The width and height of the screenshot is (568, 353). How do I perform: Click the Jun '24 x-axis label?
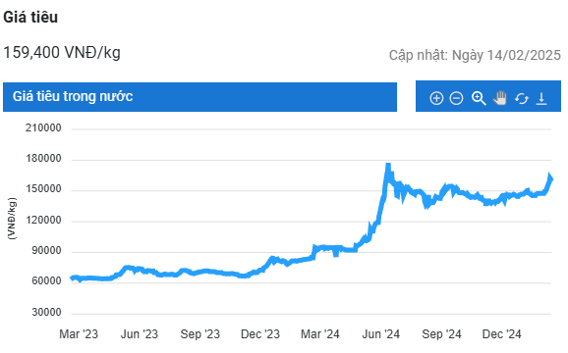click(x=380, y=334)
